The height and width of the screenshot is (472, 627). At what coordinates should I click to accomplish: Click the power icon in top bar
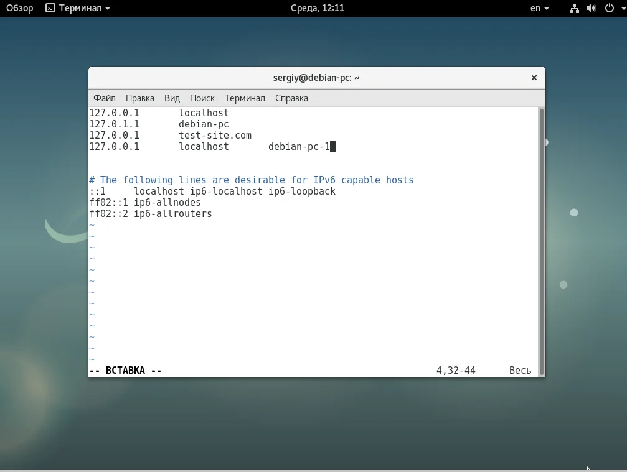(608, 8)
